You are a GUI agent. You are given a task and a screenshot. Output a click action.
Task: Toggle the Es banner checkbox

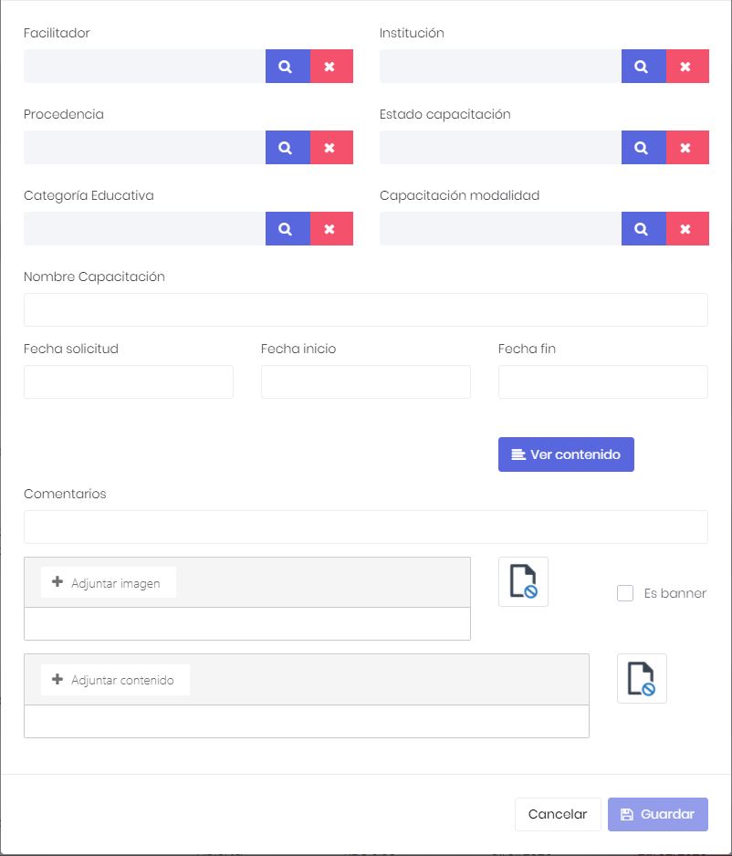625,593
